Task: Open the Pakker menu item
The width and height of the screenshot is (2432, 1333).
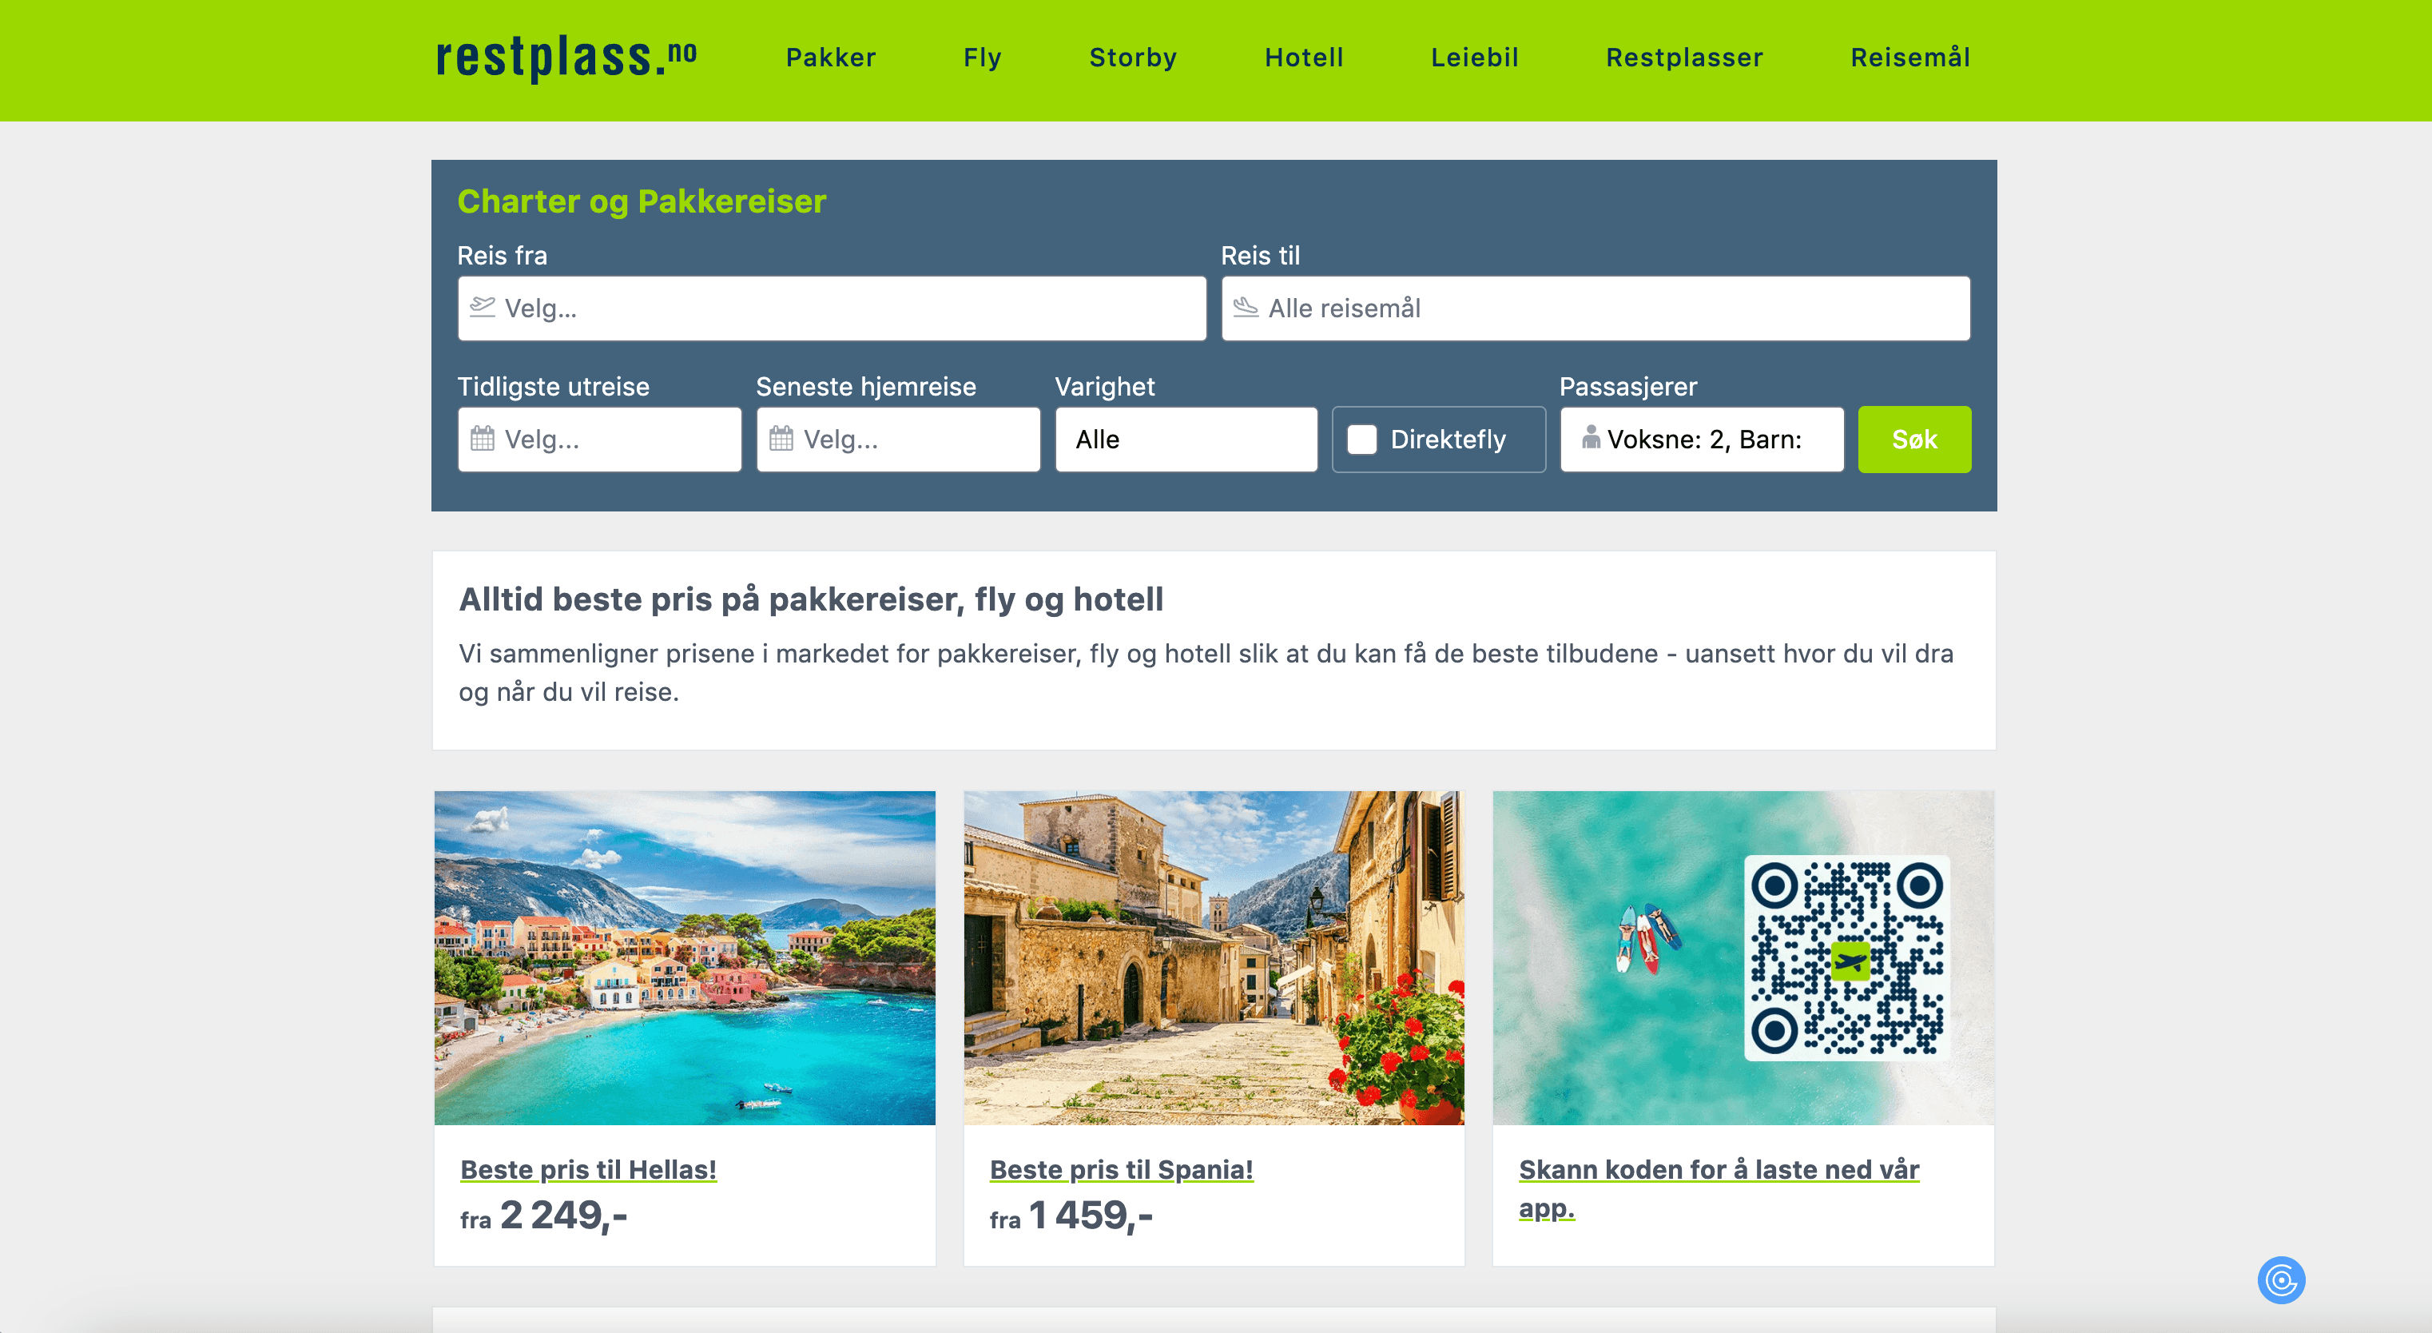Action: point(831,58)
